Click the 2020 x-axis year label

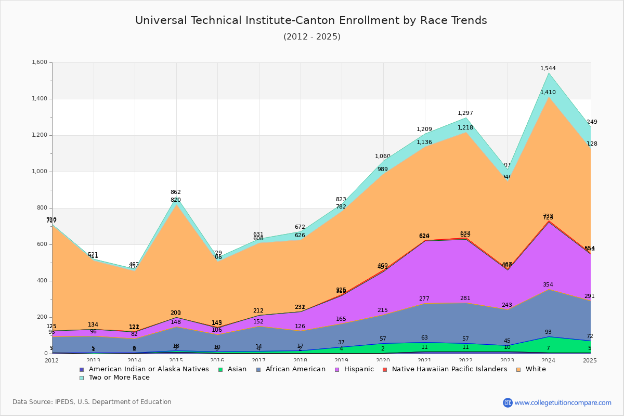(x=383, y=360)
